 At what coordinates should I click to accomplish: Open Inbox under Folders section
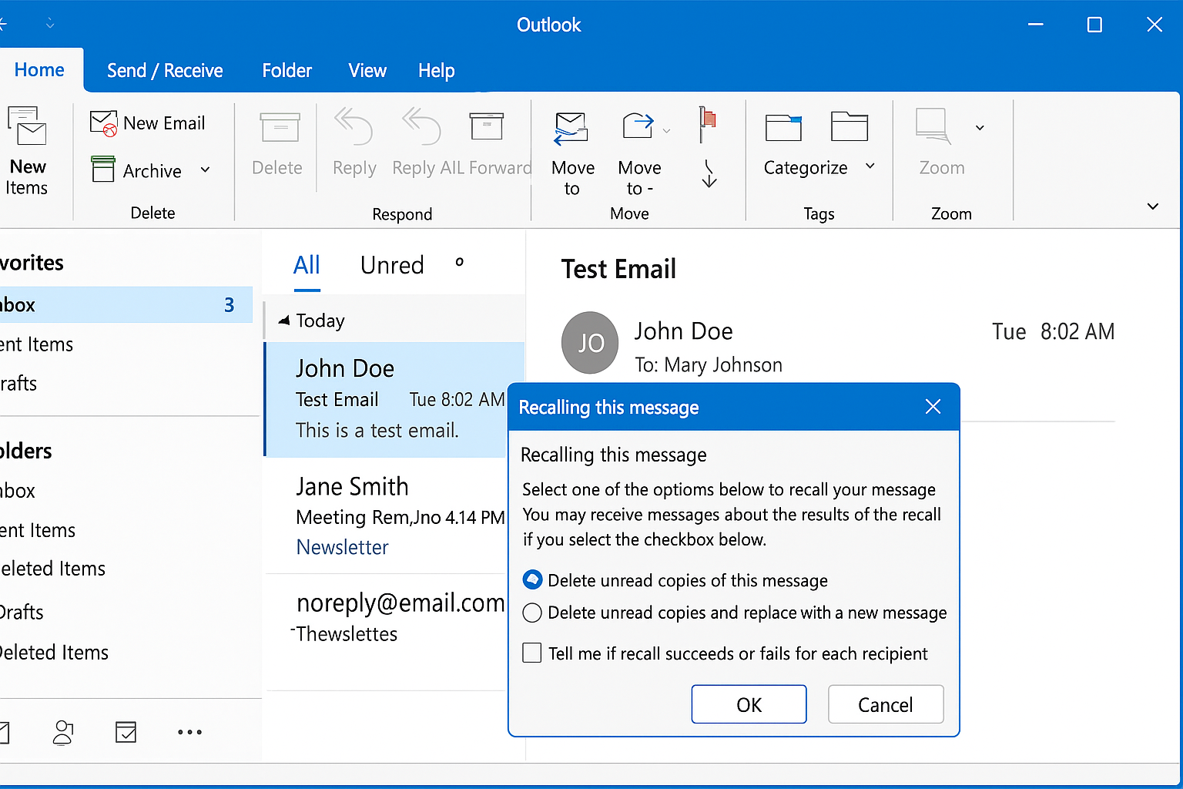(18, 491)
